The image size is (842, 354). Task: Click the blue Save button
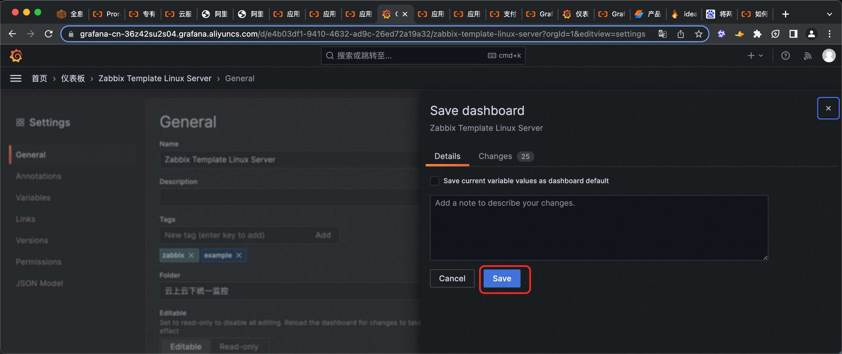(x=502, y=278)
